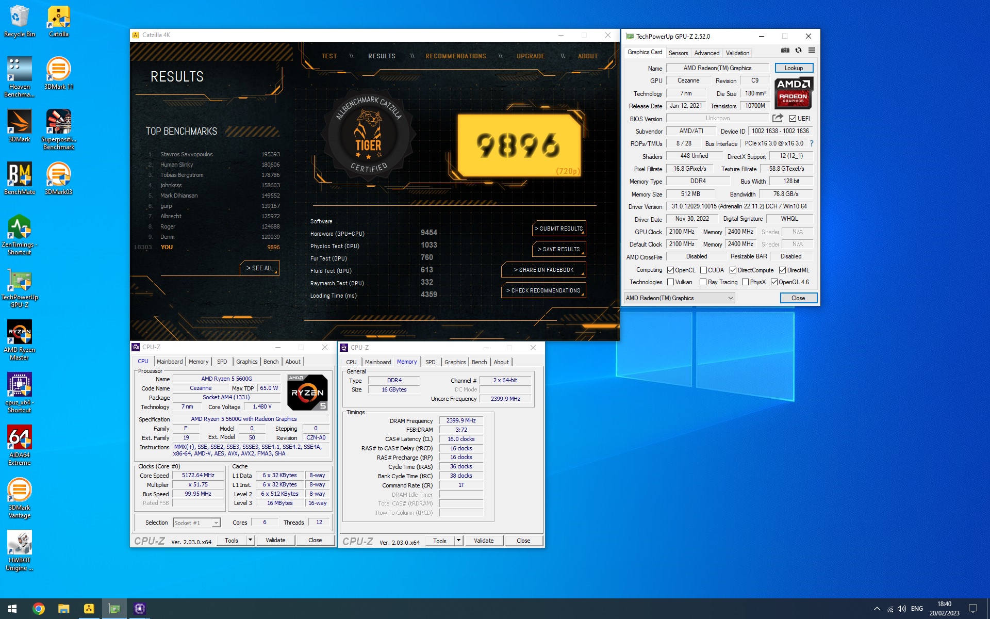990x619 pixels.
Task: Open RECOMMENDATIONS section in Catzilla
Action: coord(456,56)
